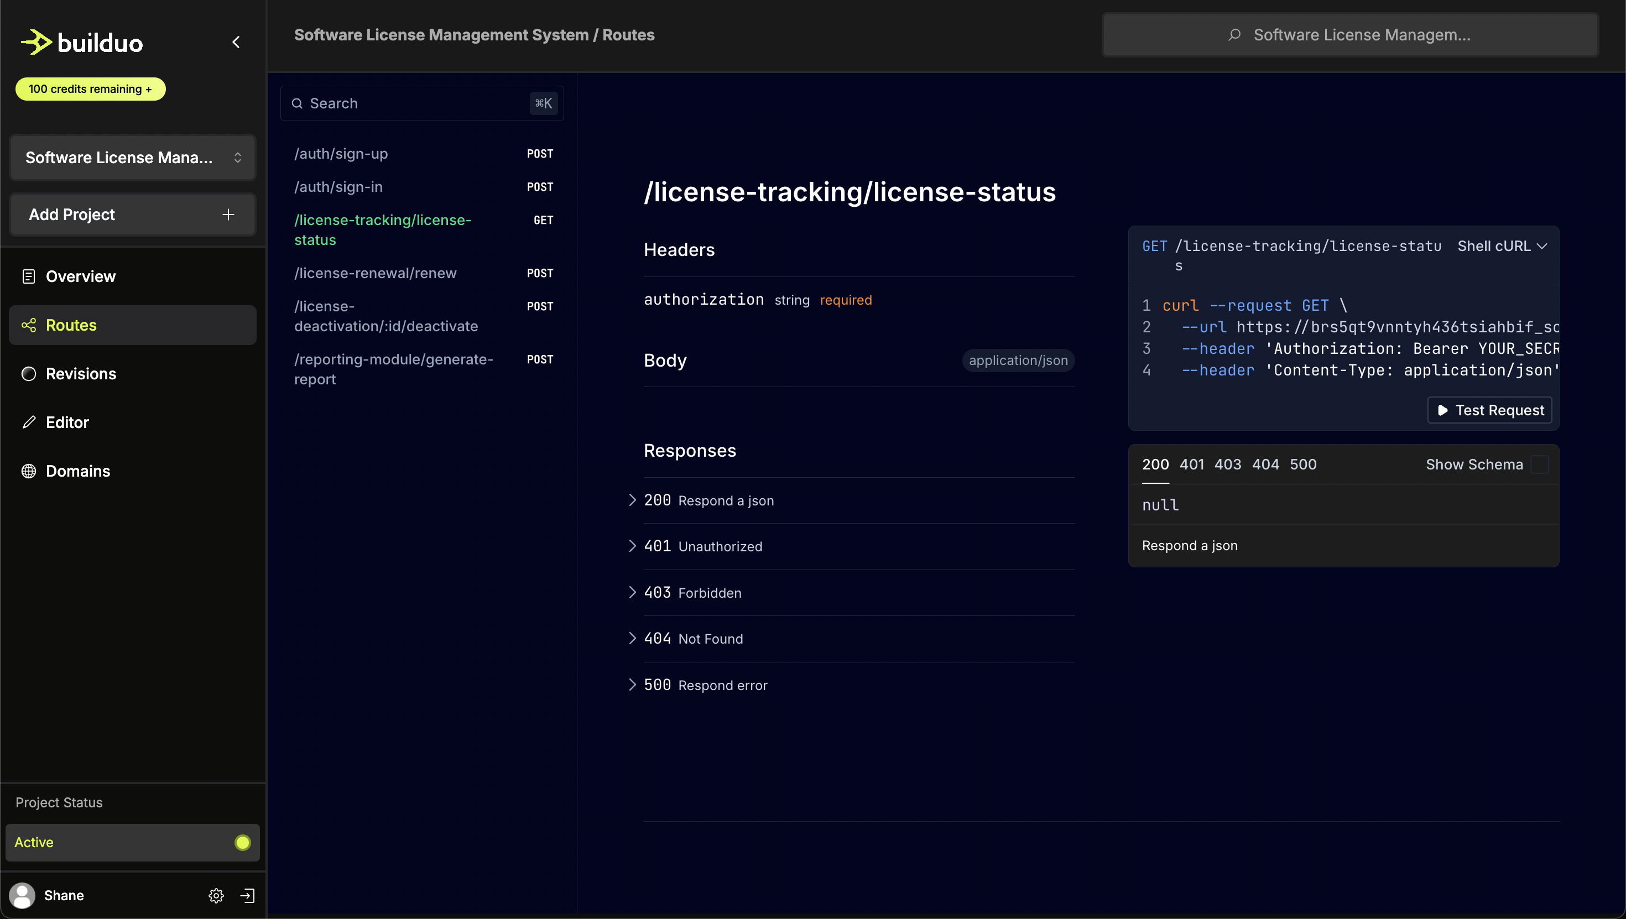Click the Active project status bar

pyautogui.click(x=133, y=842)
